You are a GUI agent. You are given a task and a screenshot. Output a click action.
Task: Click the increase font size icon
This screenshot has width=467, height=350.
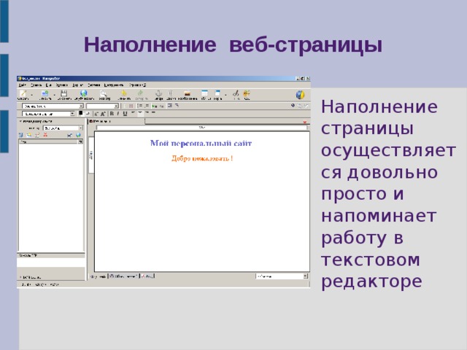(103, 114)
